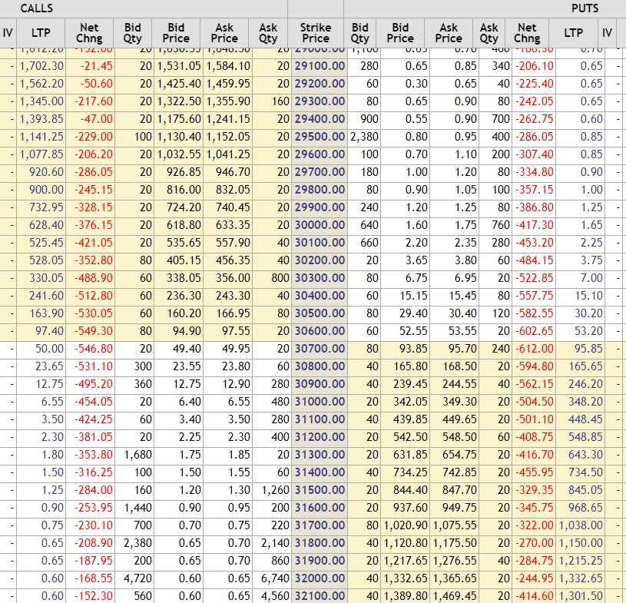Viewport: 626px width, 603px height.
Task: Select puts net change -206.10
Action: pyautogui.click(x=535, y=66)
